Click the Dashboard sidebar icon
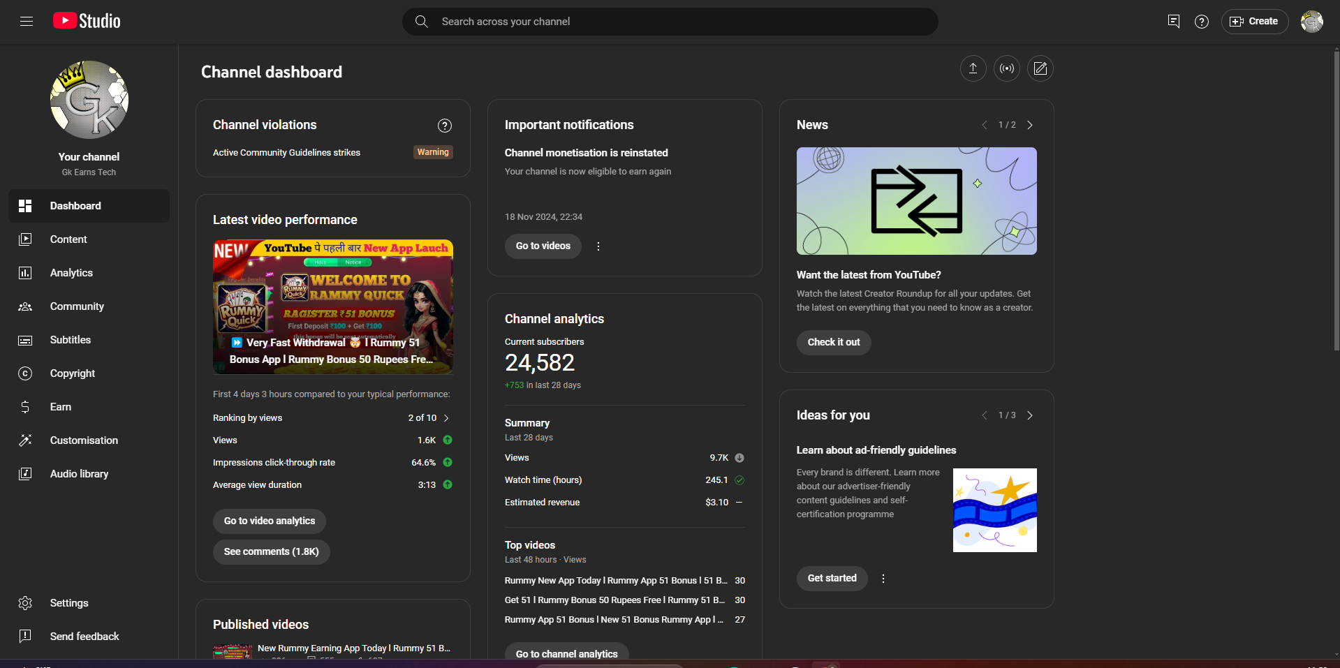This screenshot has width=1340, height=668. pyautogui.click(x=25, y=206)
